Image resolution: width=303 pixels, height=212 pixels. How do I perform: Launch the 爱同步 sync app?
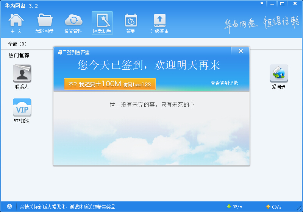tap(278, 76)
